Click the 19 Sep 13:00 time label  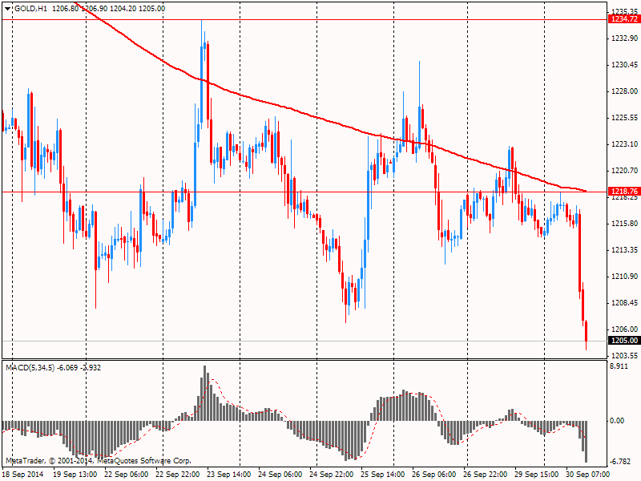[75, 474]
